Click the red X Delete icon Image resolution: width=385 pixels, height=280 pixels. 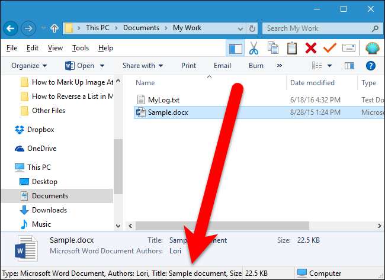pos(311,48)
